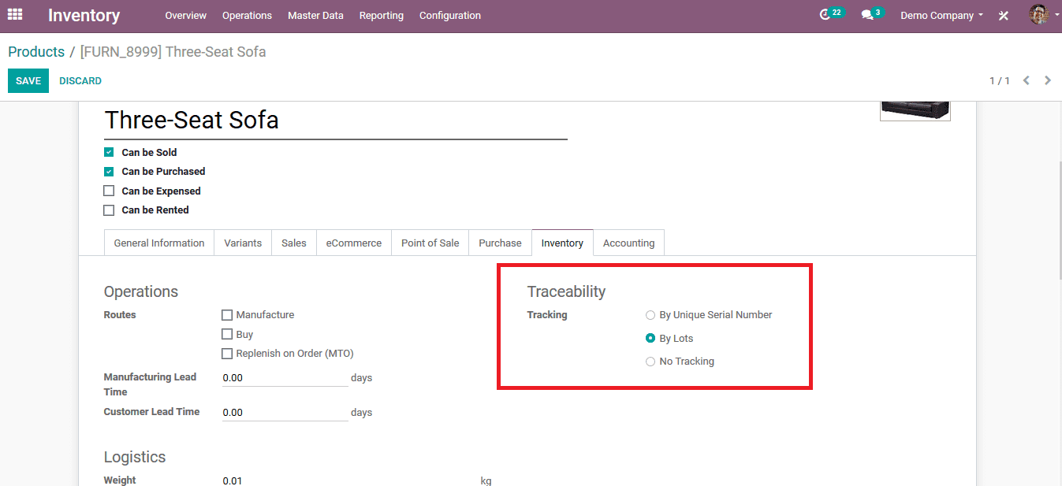
Task: Uncheck Can be Sold checkbox
Action: point(109,152)
